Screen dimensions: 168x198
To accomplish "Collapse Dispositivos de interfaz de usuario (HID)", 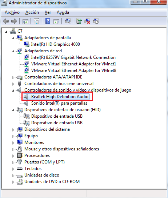I will click(13, 110).
